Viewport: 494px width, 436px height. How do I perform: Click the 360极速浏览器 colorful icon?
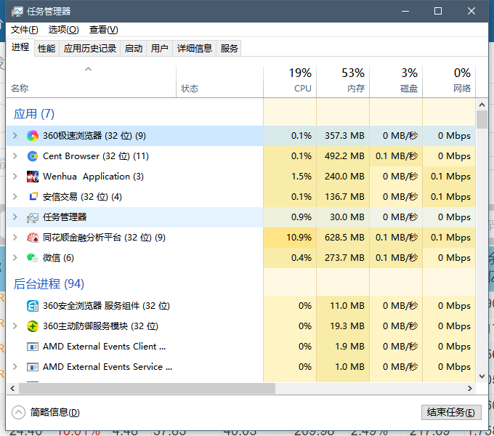click(33, 136)
